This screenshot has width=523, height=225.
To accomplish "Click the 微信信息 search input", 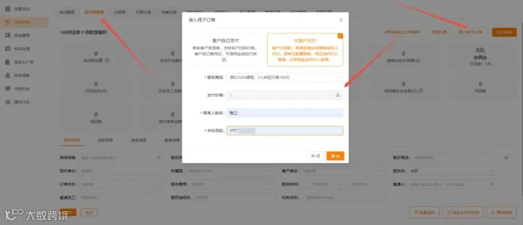I will coord(121,157).
